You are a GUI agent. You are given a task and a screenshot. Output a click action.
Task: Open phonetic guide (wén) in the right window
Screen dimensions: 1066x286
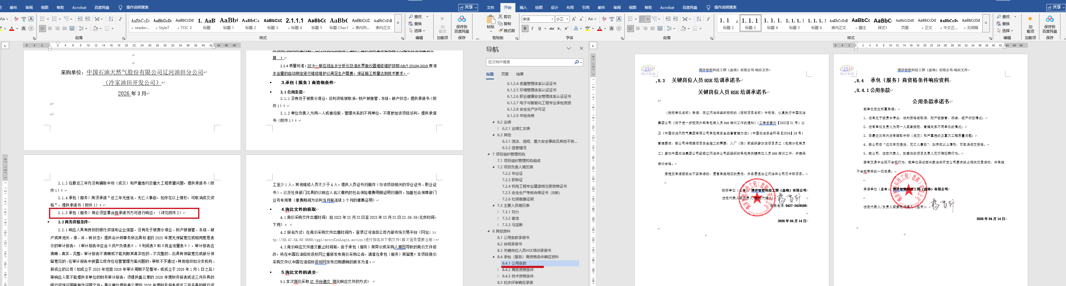tap(612, 19)
